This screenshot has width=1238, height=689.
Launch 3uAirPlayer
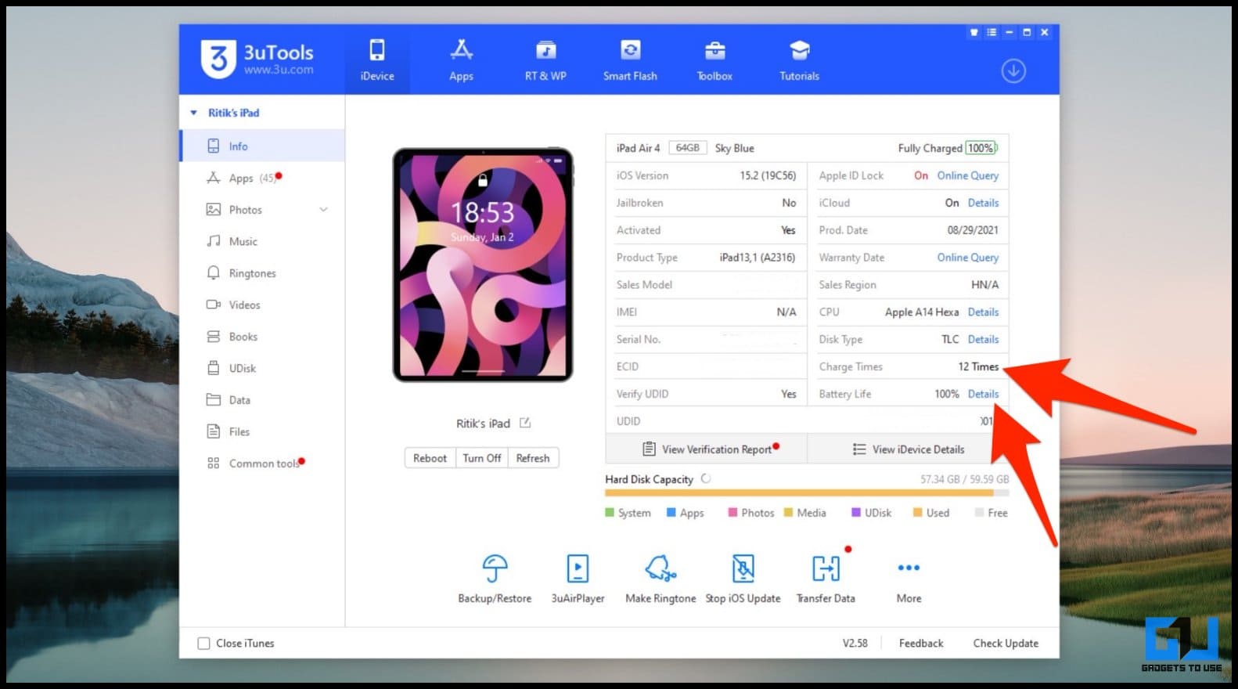578,579
